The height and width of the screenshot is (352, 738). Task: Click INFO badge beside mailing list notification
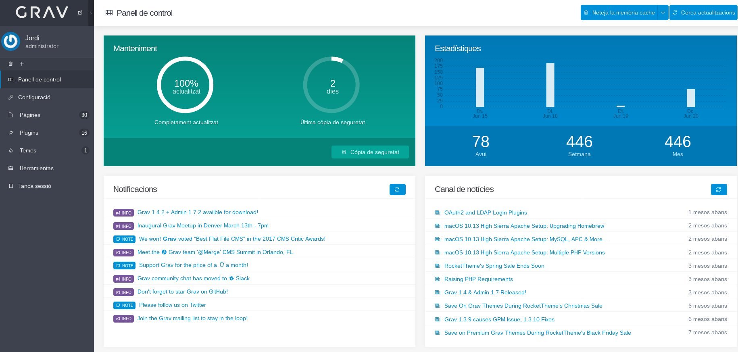point(123,319)
